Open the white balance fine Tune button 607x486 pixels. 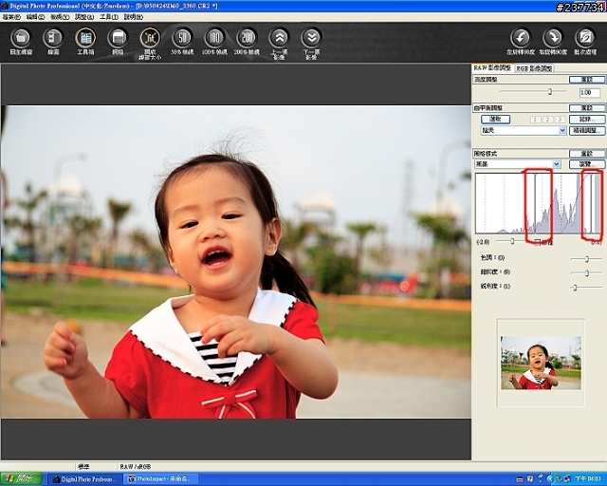click(587, 131)
